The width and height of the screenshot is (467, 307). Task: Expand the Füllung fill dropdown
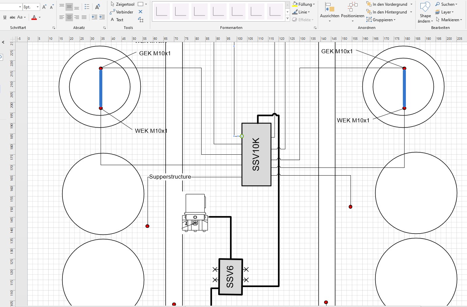304,4
